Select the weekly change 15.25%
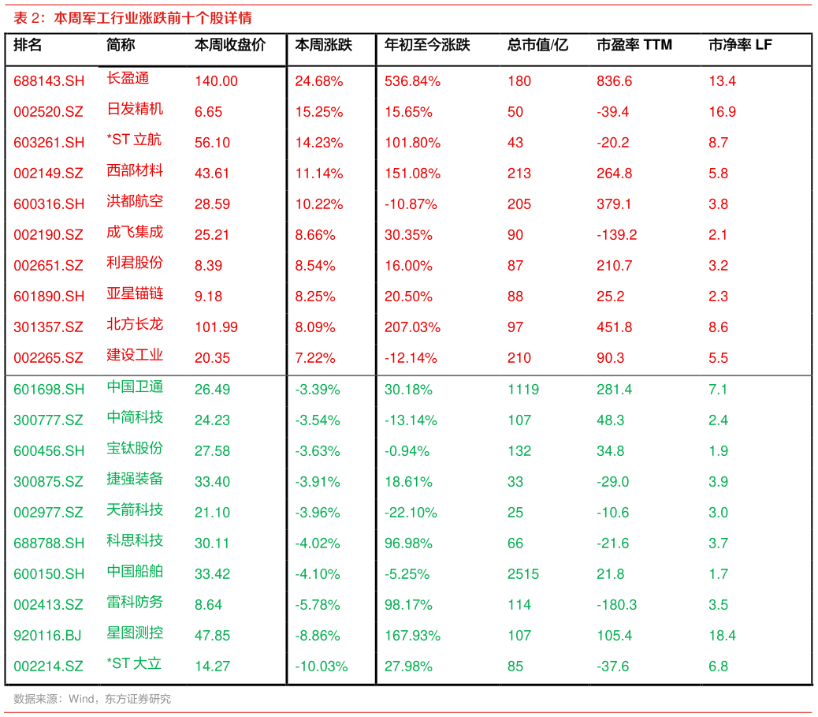The width and height of the screenshot is (818, 717). pos(318,112)
